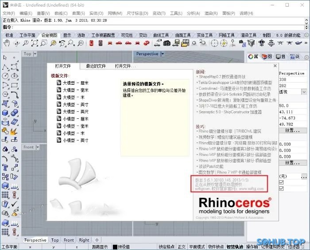Choose the Ellipse tool
This screenshot has height=250, width=310.
(15, 76)
